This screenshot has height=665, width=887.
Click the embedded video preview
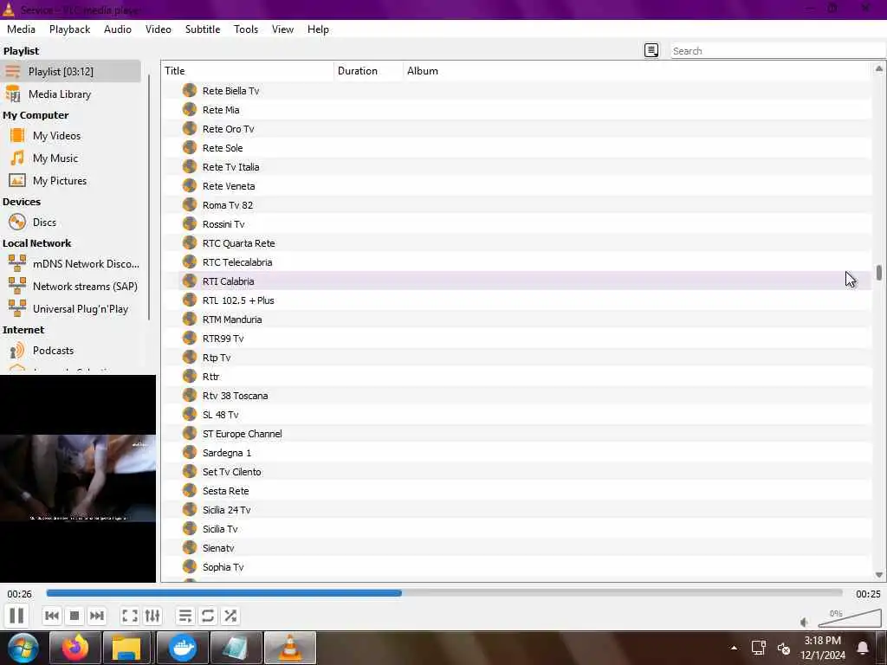77,478
